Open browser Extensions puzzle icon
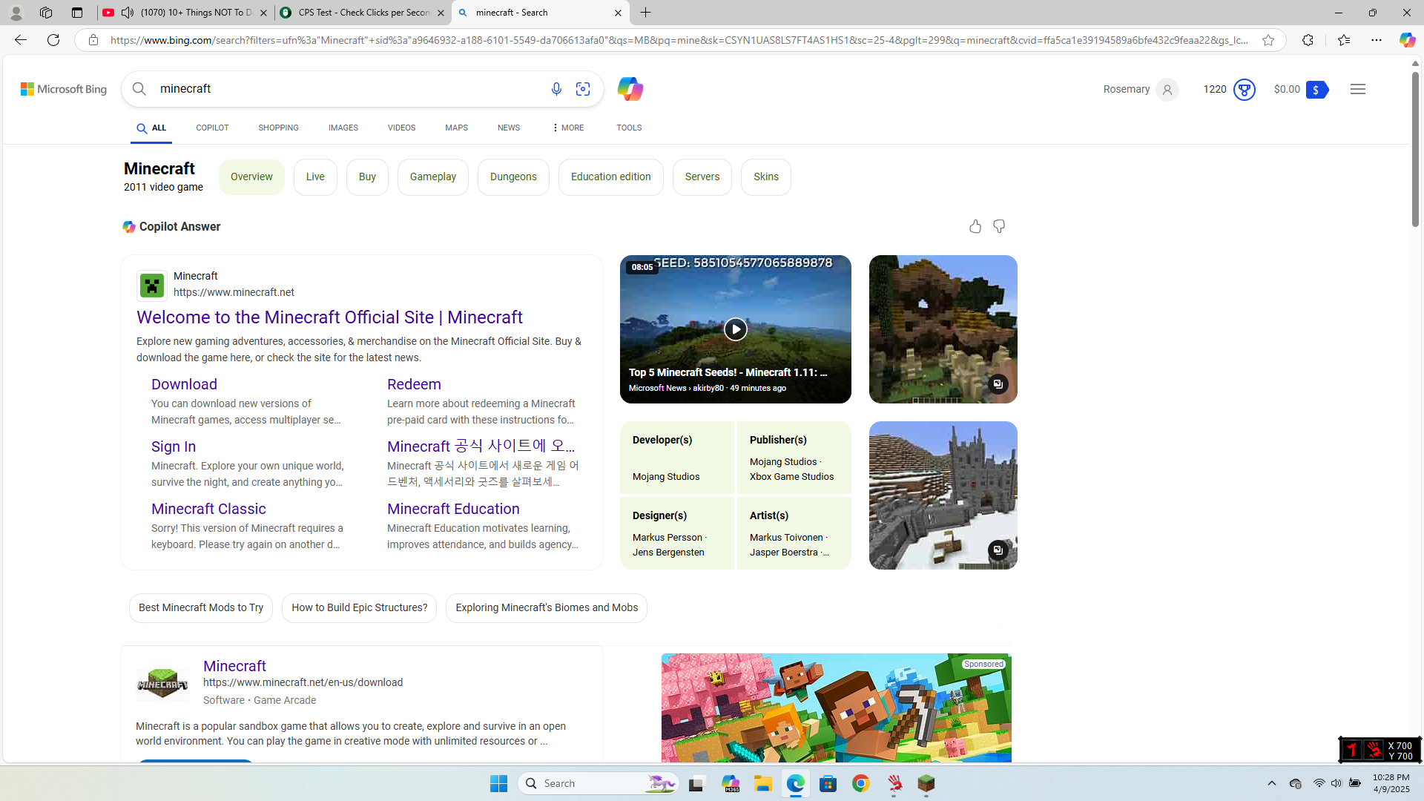 coord(1308,40)
